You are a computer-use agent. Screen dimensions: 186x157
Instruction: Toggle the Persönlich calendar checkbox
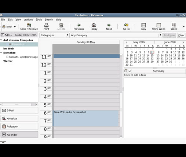point(10,44)
